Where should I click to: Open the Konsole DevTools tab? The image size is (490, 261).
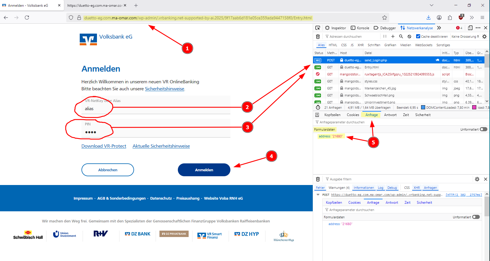click(360, 28)
